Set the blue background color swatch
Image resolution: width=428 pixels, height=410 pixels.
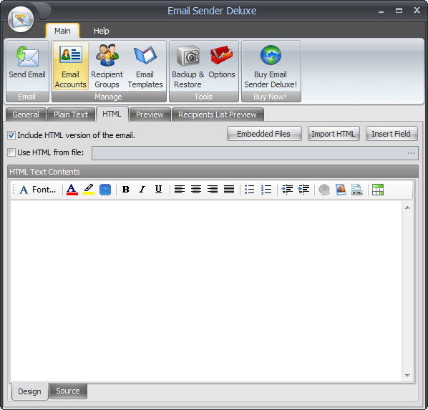point(105,190)
